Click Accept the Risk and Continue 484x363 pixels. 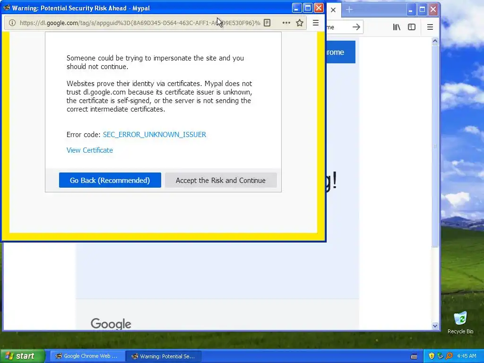point(221,180)
